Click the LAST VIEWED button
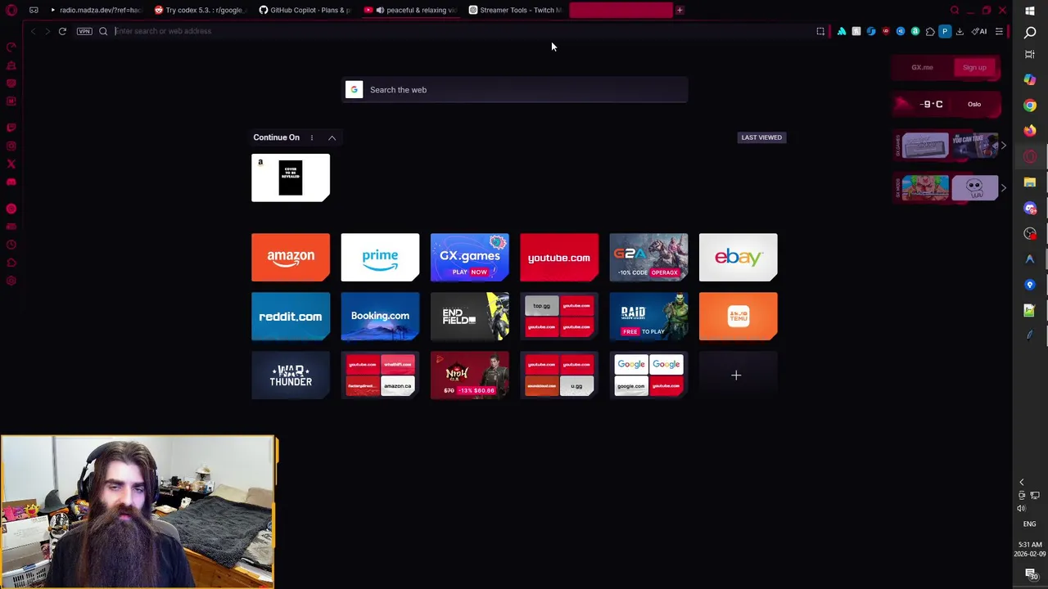Viewport: 1048px width, 589px height. tap(761, 137)
